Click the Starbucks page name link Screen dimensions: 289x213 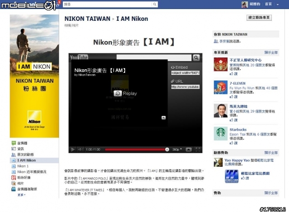pos(238,130)
